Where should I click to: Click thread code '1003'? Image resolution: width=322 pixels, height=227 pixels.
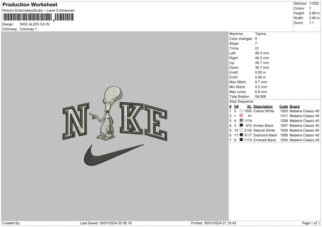(284, 111)
